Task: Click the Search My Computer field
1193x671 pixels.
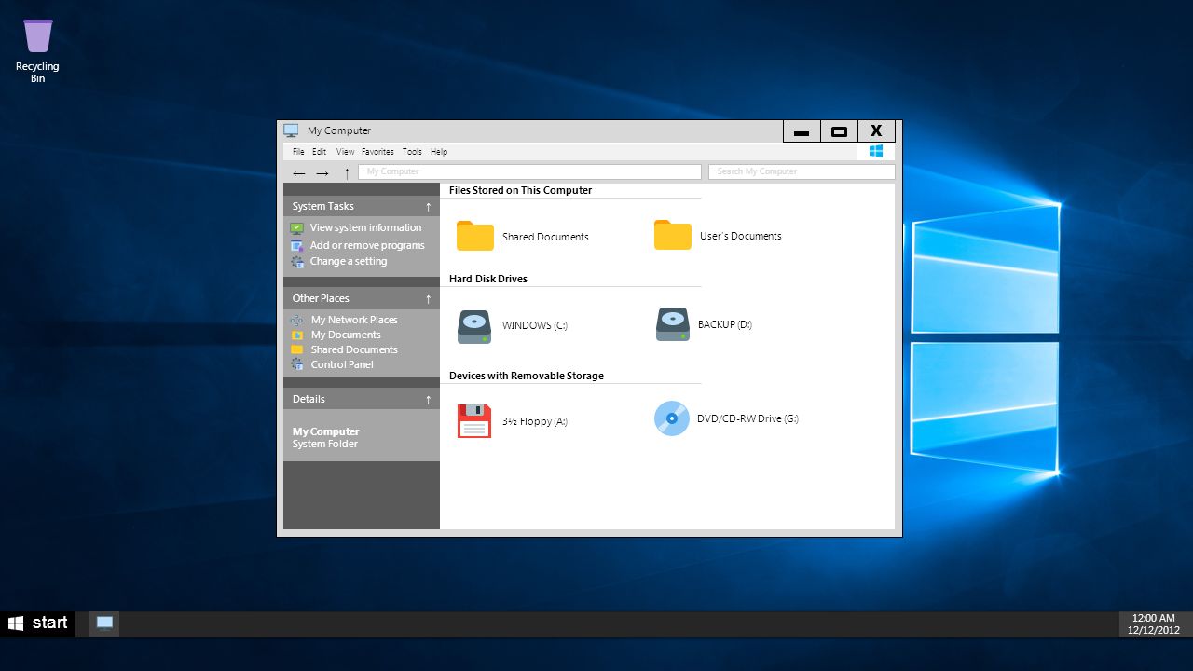Action: point(802,171)
